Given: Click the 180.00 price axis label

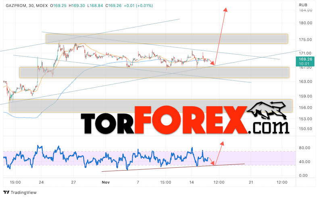Looking at the screenshot, I should [305, 23].
